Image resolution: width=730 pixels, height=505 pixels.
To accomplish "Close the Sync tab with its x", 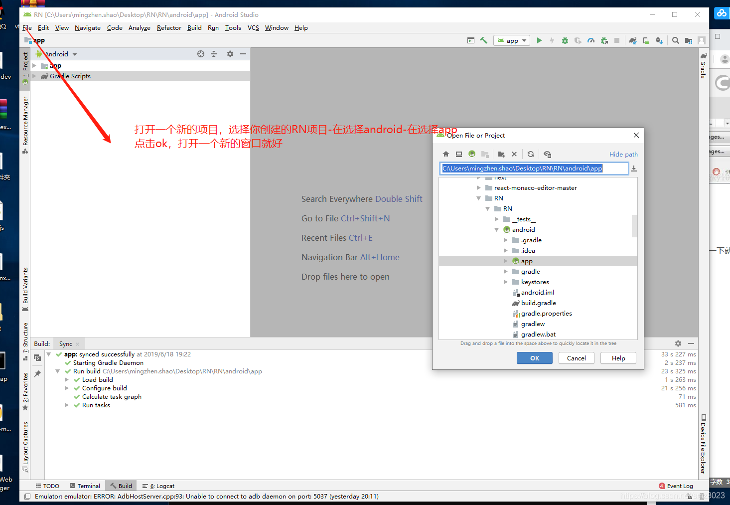I will 77,344.
